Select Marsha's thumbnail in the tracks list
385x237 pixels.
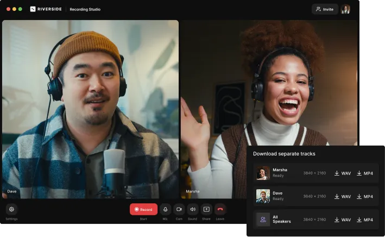pos(263,173)
